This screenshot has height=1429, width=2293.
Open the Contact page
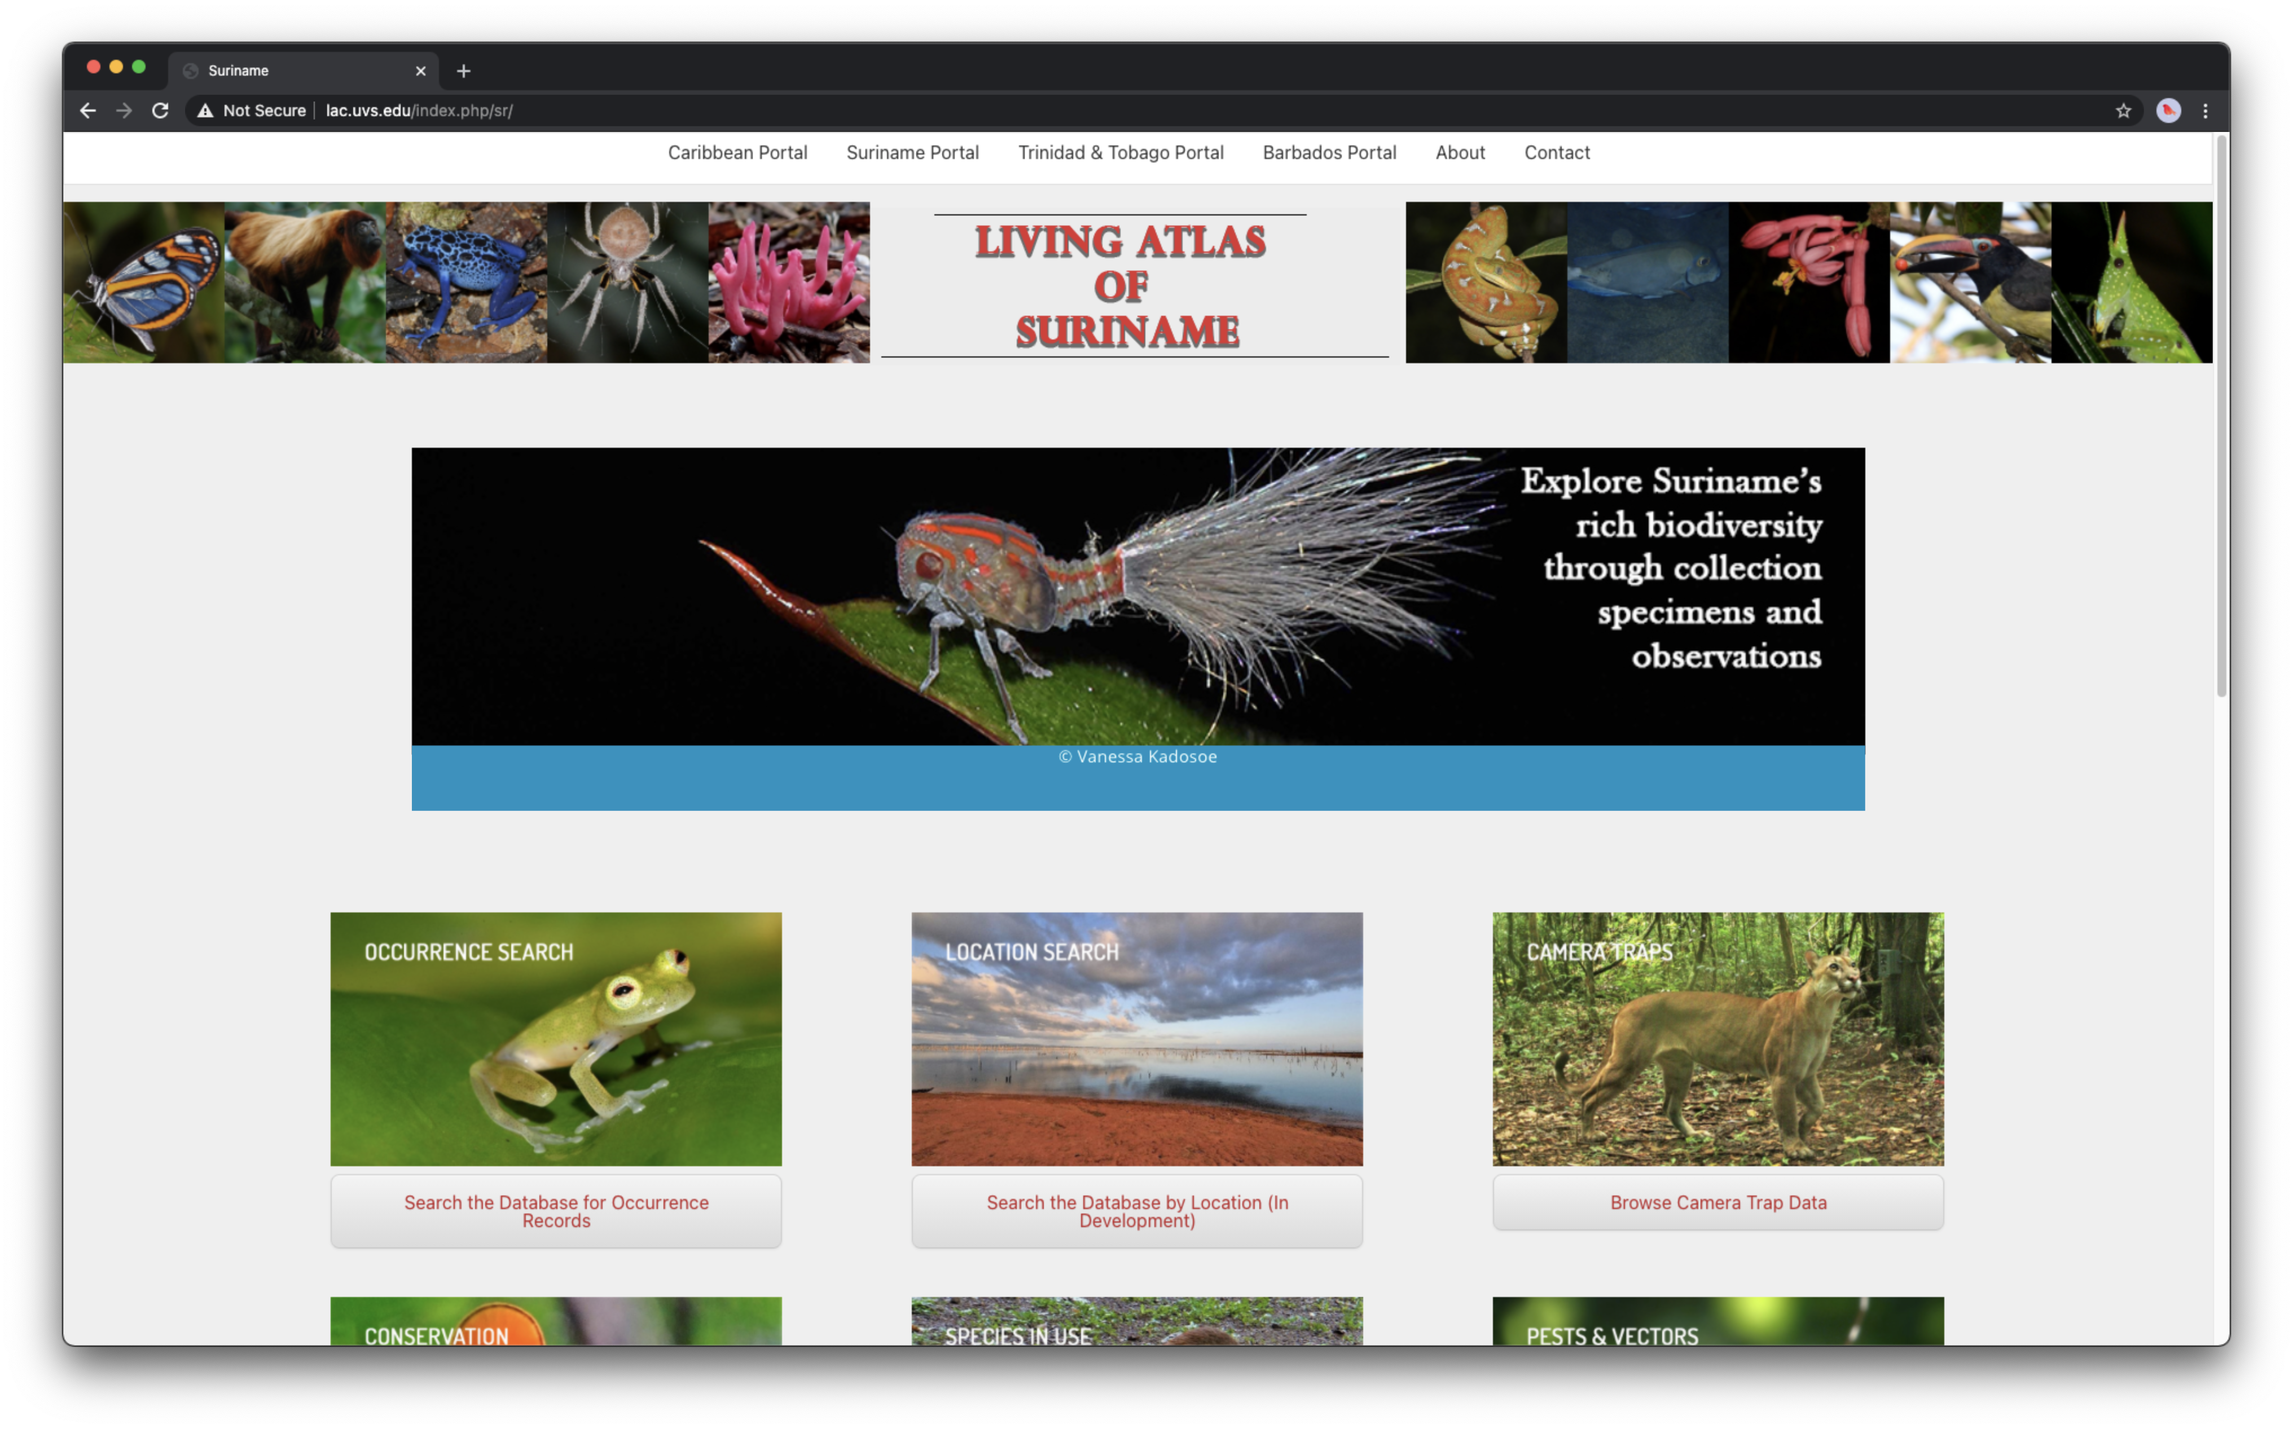(x=1556, y=152)
